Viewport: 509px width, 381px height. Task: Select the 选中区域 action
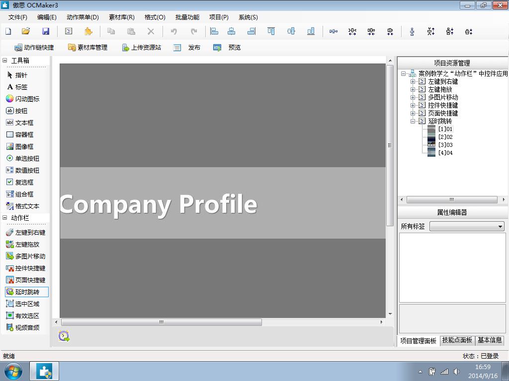pos(23,304)
